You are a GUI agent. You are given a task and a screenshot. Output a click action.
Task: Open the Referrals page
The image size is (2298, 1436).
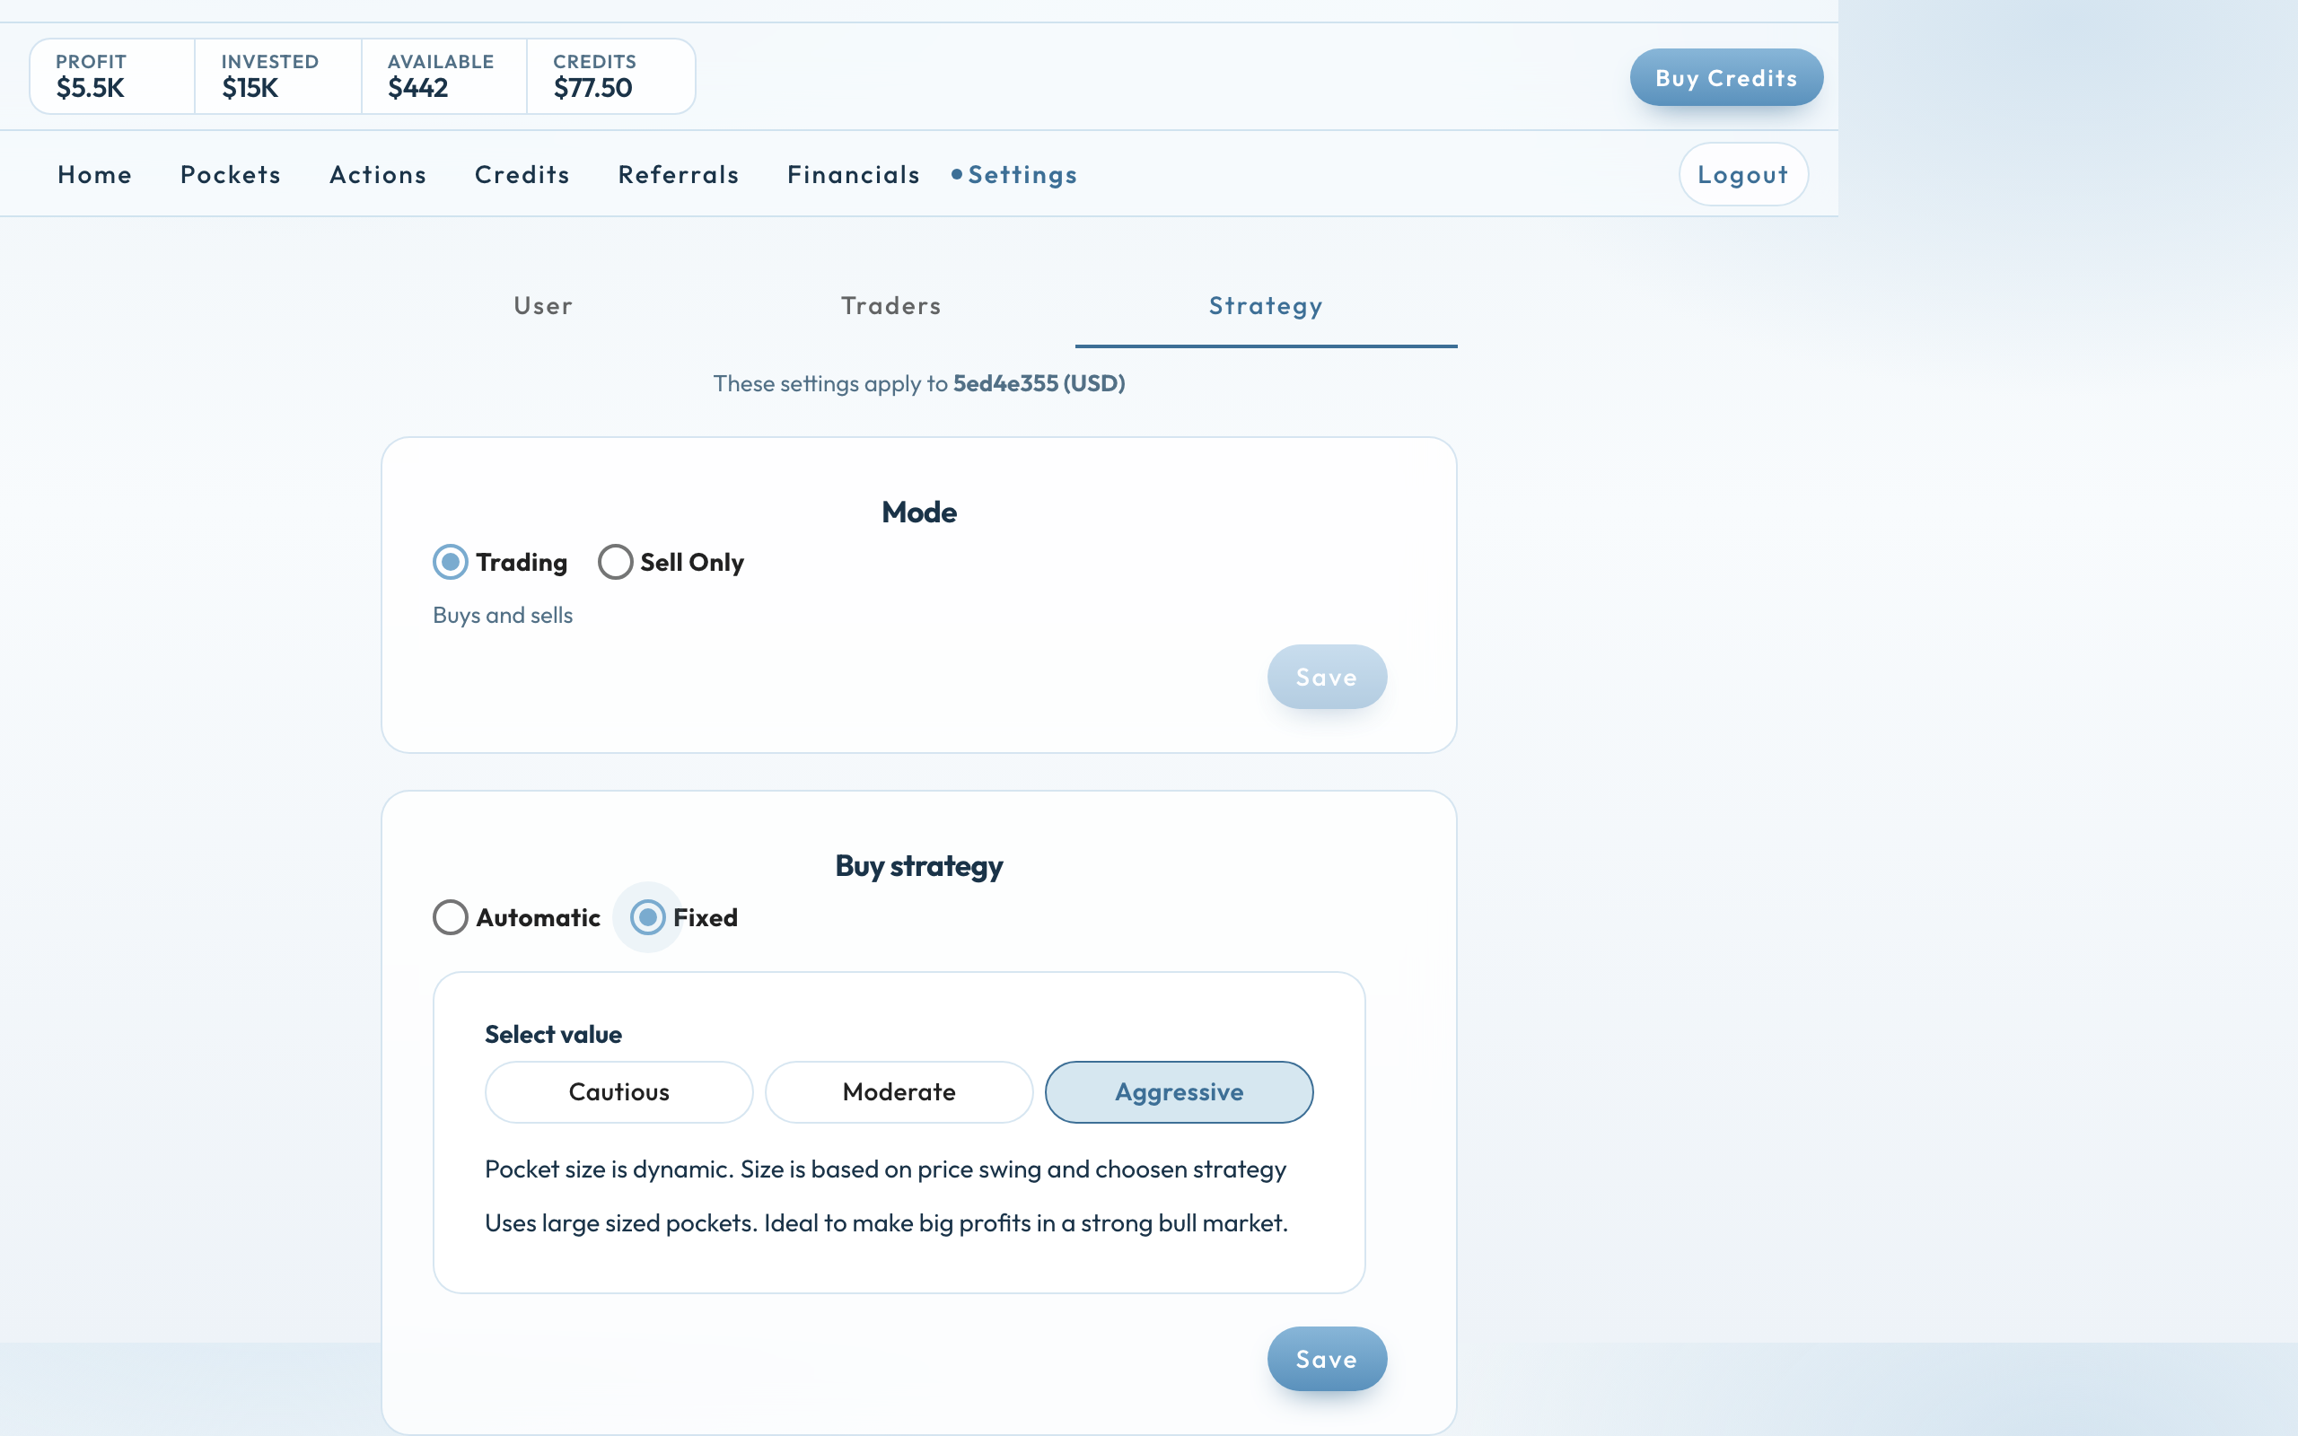pos(679,175)
